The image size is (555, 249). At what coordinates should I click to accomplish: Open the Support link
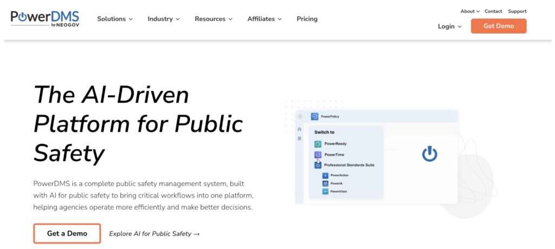[x=517, y=11]
